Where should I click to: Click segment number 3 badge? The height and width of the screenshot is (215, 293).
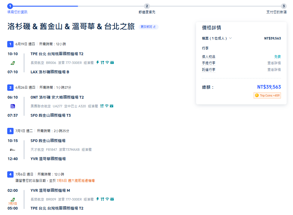pos(10,131)
